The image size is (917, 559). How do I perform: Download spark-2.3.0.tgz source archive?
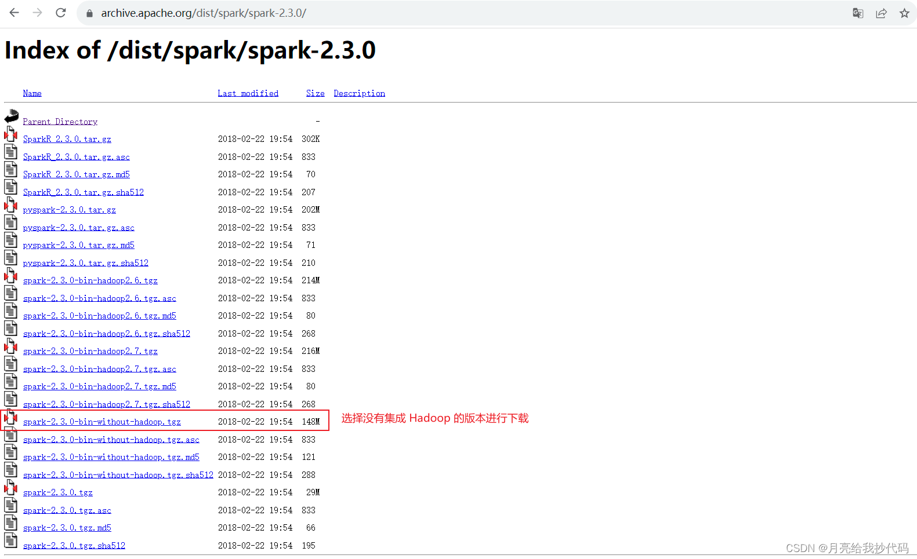point(58,492)
